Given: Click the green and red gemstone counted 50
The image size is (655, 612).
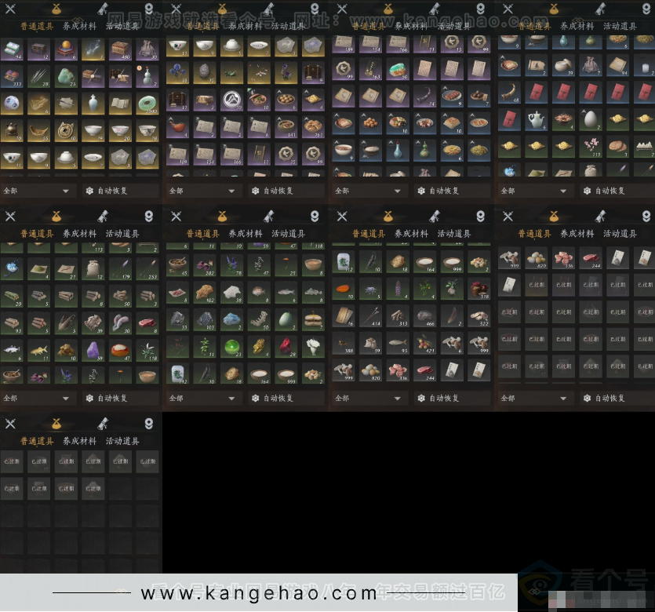Looking at the screenshot, I should 398,69.
